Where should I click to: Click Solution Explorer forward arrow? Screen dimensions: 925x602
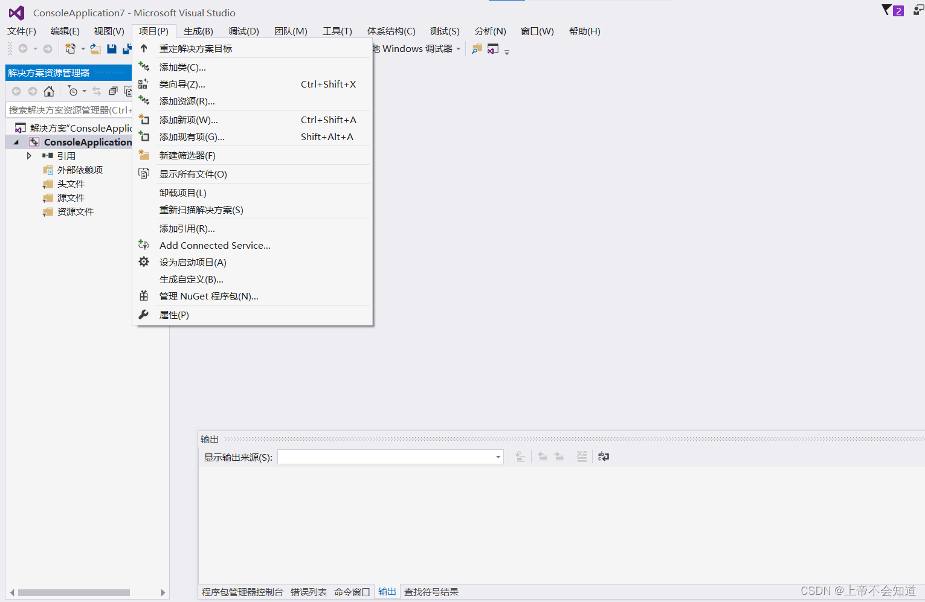point(33,91)
